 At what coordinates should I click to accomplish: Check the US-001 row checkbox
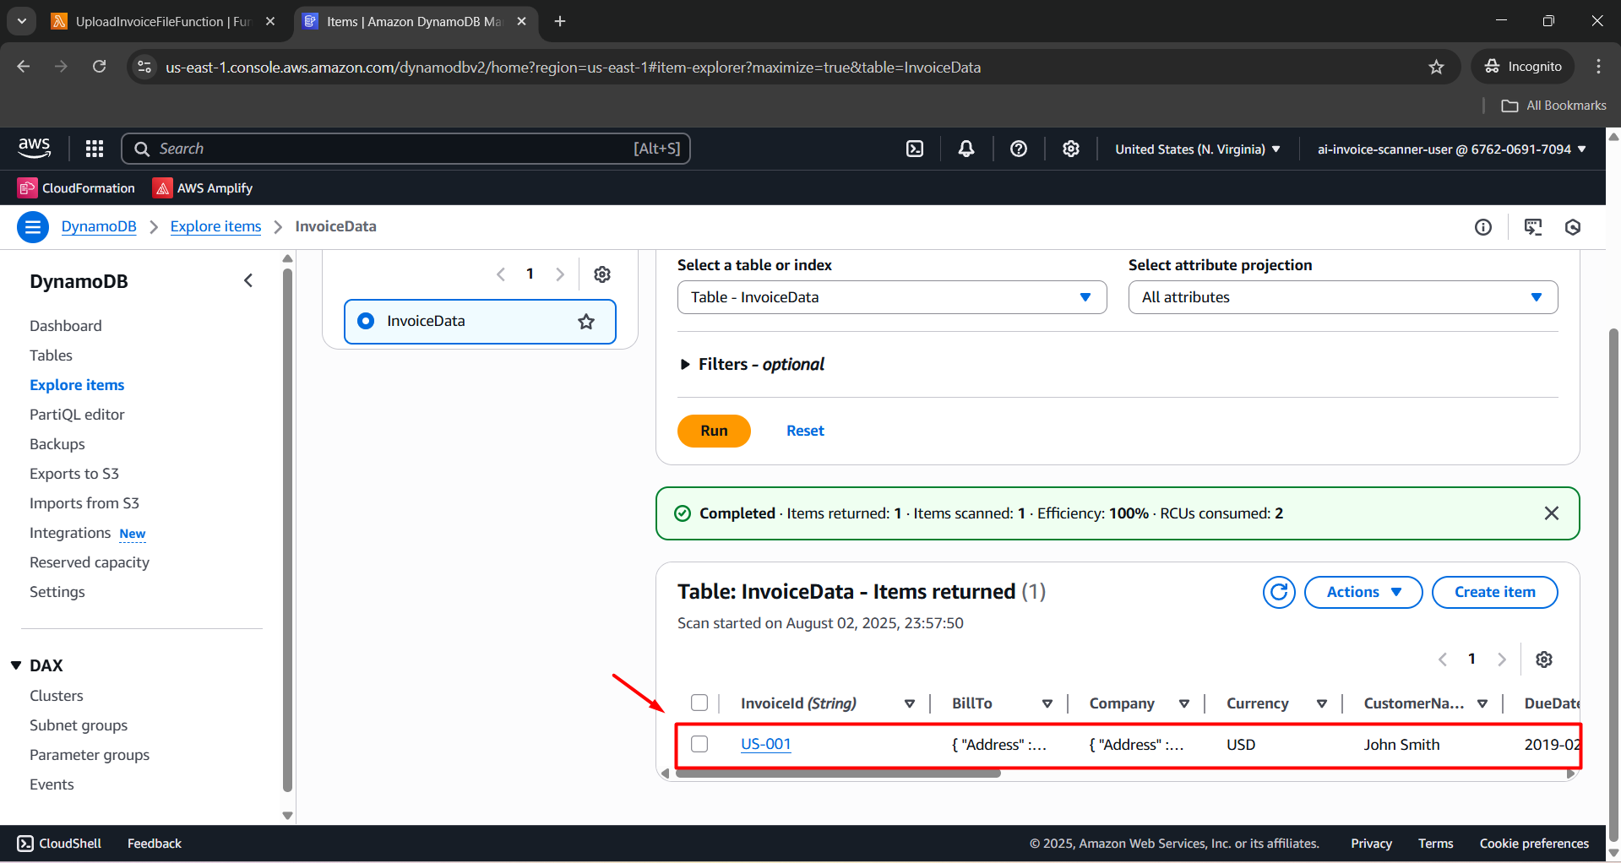click(x=699, y=744)
